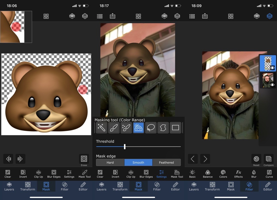Click the Threshold slider track right side
Viewport: 277px width, 200px height.
pyautogui.click(x=153, y=146)
